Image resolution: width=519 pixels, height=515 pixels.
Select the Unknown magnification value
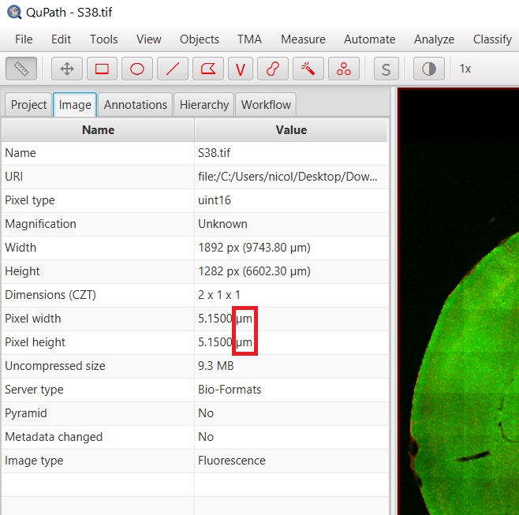[x=222, y=224]
